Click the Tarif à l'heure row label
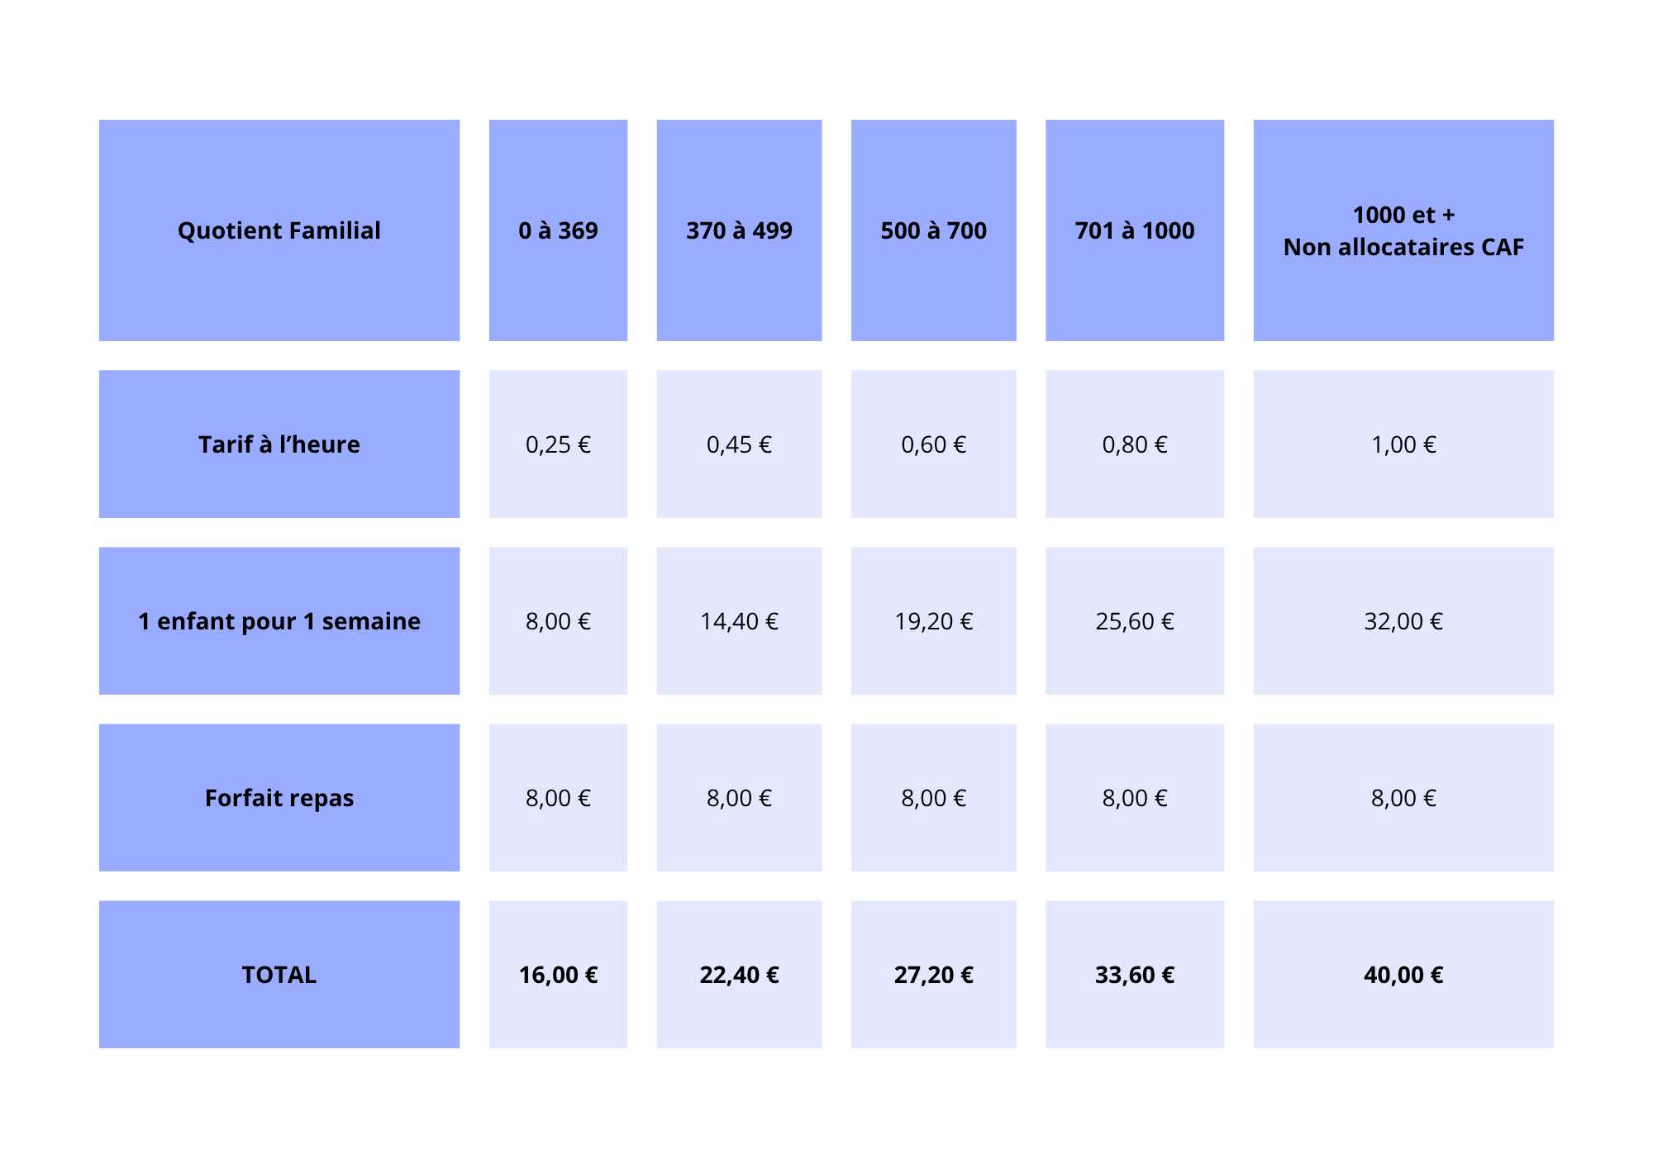 click(279, 444)
